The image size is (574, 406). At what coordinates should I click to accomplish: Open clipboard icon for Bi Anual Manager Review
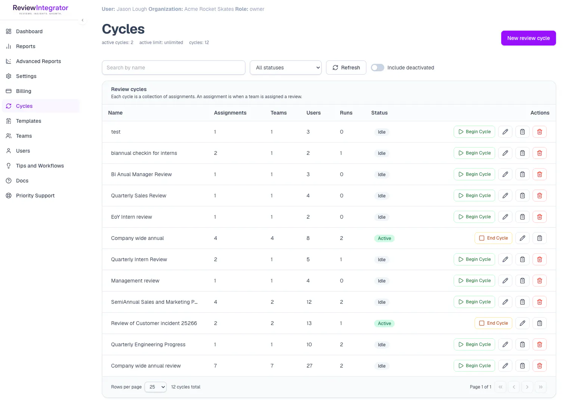(522, 174)
